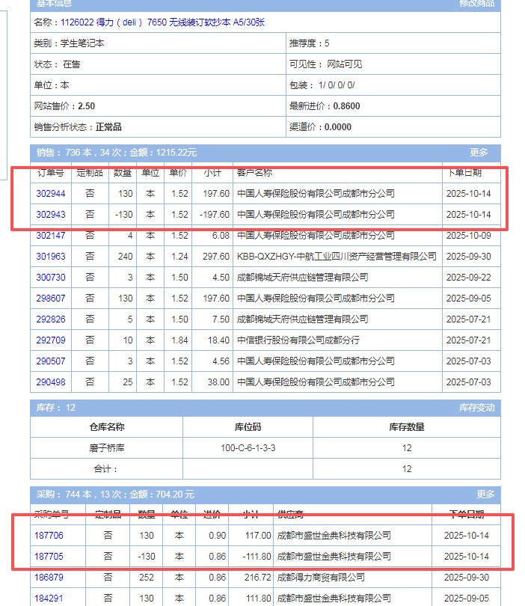
Task: Open sales order 292709
Action: pos(51,340)
